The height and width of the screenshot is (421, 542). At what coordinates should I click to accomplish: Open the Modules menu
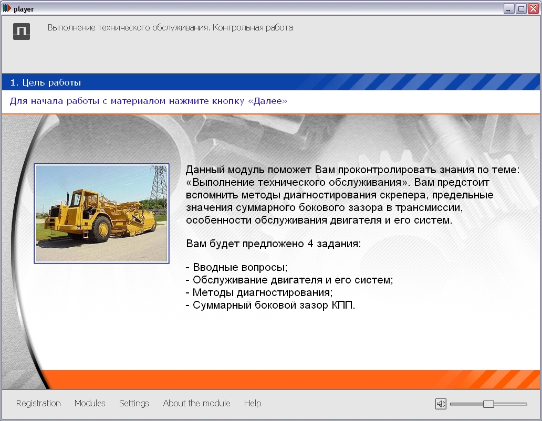[90, 403]
